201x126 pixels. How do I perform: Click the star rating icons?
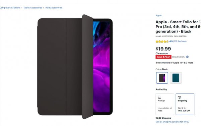tap(162, 41)
